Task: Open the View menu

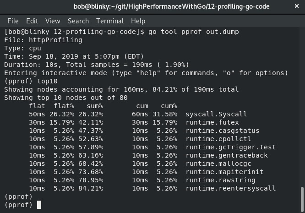Action: (x=53, y=21)
